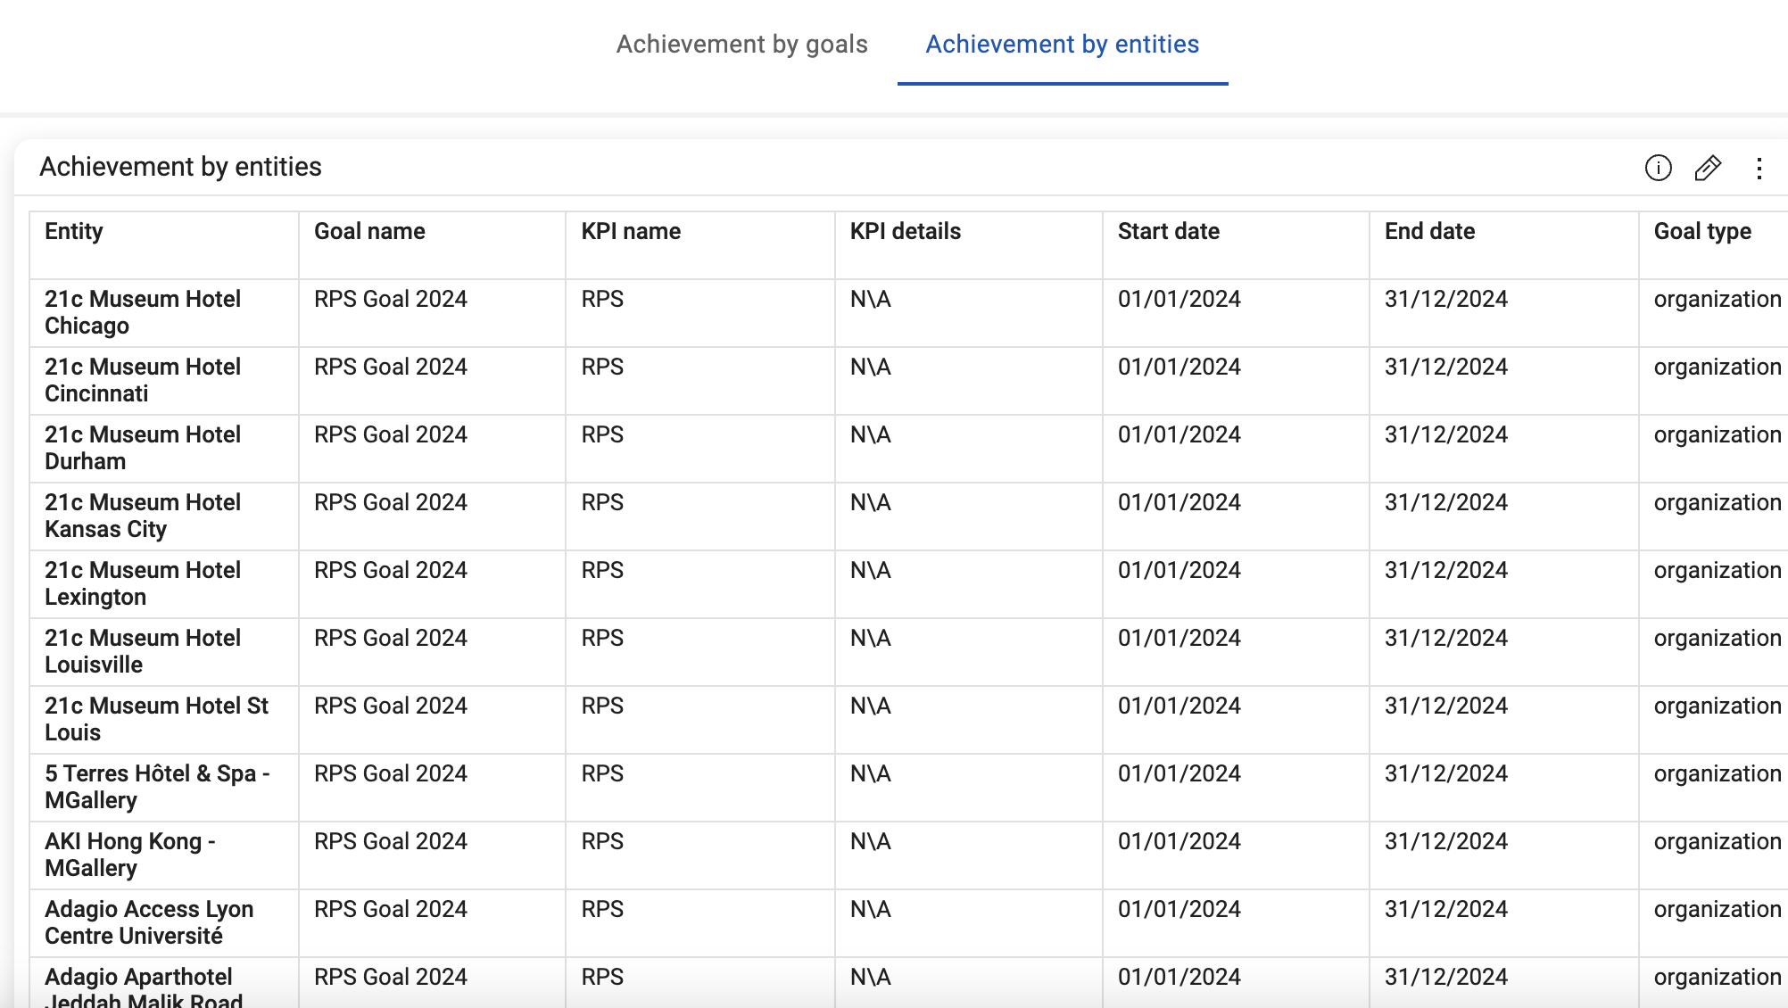
Task: Click the KPI name column header
Action: (x=631, y=231)
